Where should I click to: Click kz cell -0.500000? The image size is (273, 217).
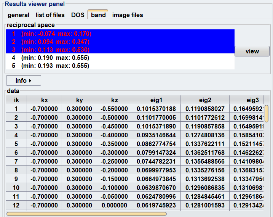(x=114, y=117)
